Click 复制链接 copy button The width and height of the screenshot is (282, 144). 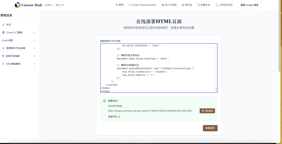point(207,111)
